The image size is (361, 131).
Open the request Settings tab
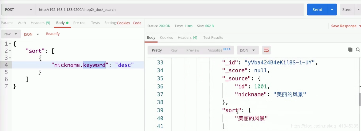tap(110, 23)
